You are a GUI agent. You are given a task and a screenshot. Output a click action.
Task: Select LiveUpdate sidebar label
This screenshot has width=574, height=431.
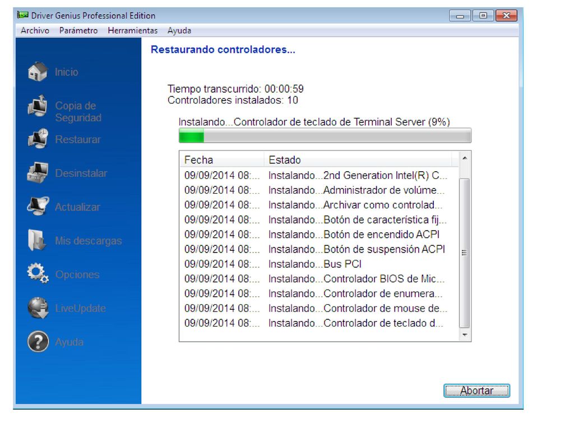[81, 308]
